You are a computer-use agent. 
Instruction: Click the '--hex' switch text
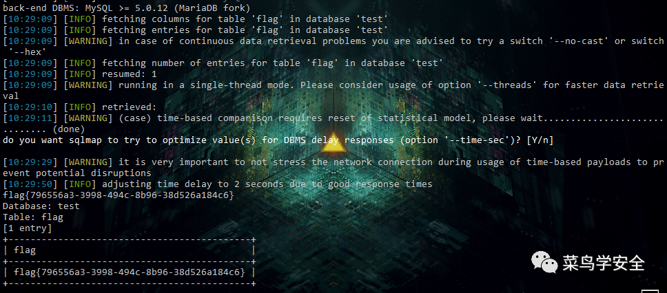pos(28,52)
